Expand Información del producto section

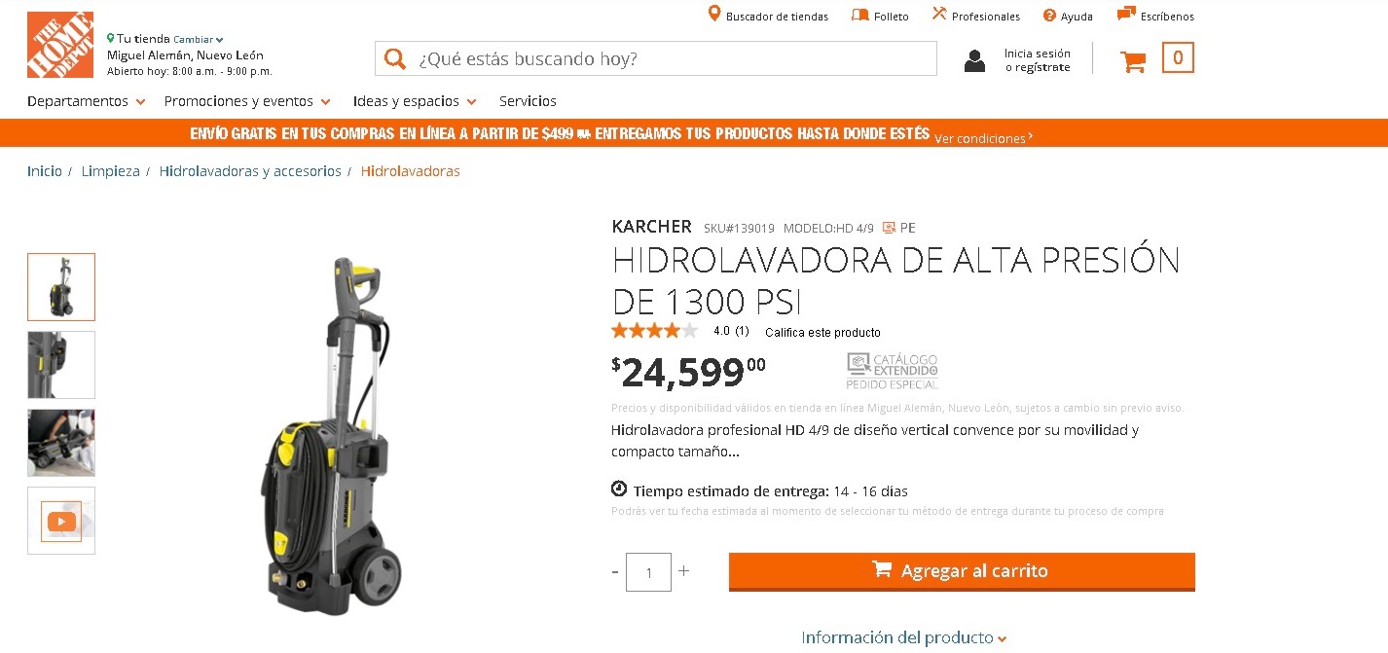[x=904, y=637]
